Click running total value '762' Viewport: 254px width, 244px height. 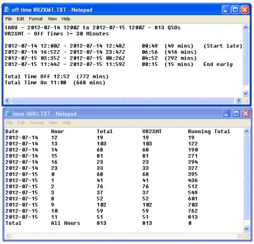click(x=193, y=211)
